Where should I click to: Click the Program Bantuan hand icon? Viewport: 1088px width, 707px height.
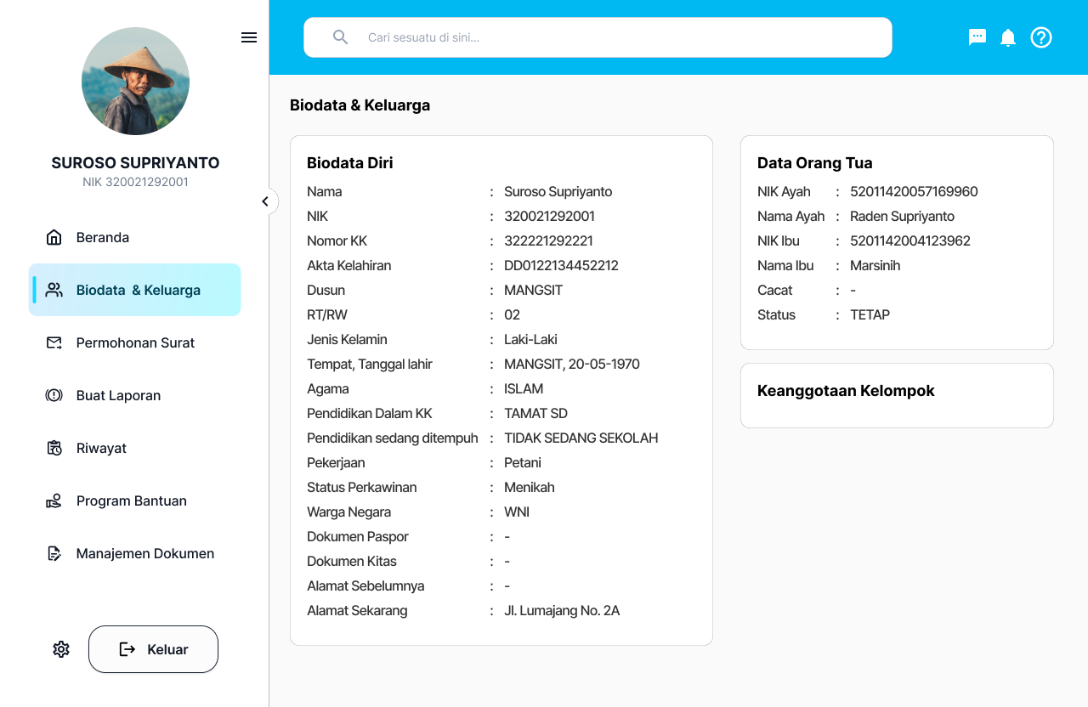[54, 501]
